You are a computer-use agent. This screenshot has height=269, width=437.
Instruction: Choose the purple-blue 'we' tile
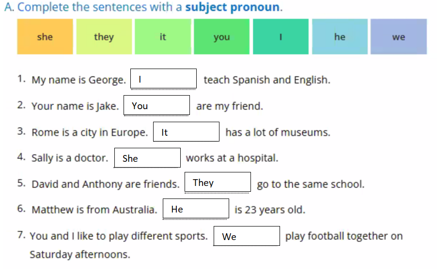pos(399,37)
